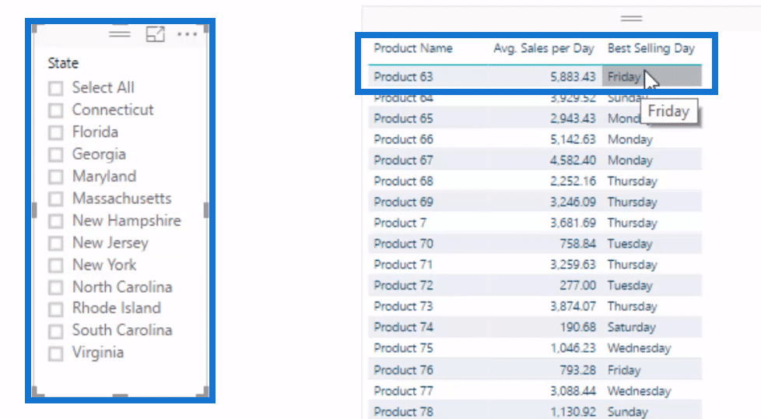Click Sunday in Product 78 row
Viewport: 761px width, 419px height.
pos(627,412)
